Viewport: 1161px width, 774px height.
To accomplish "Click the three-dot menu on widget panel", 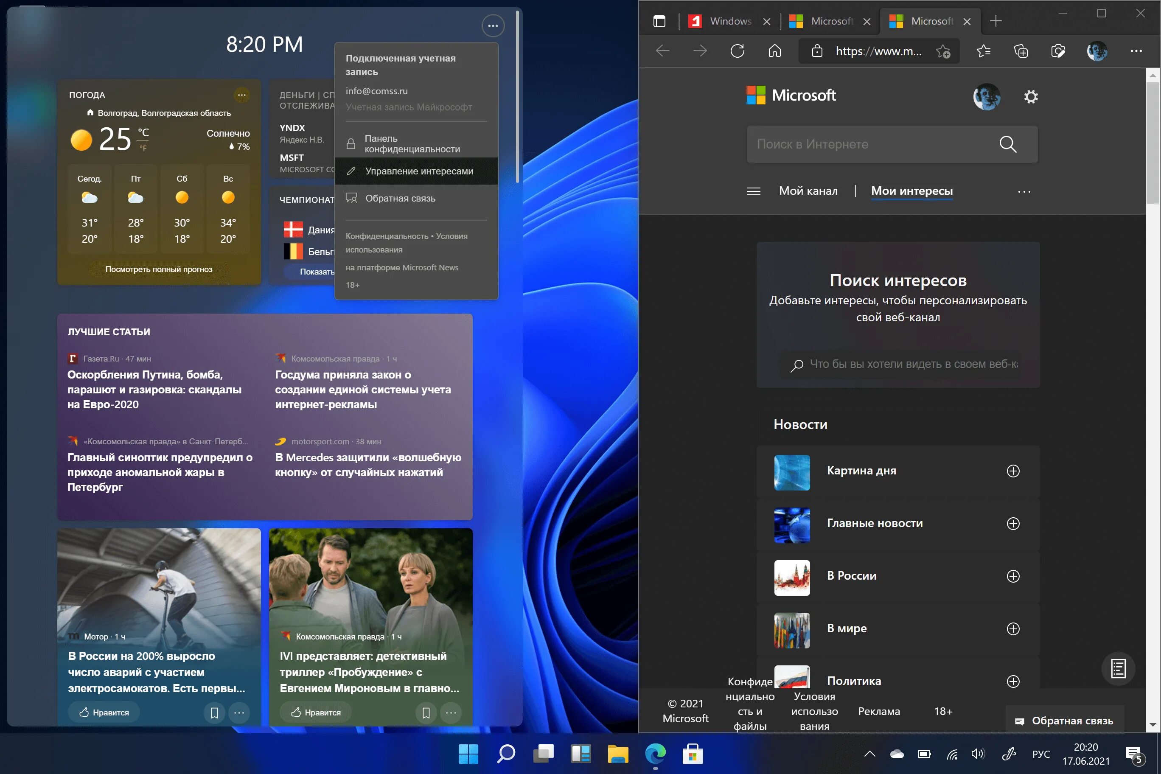I will click(x=492, y=26).
